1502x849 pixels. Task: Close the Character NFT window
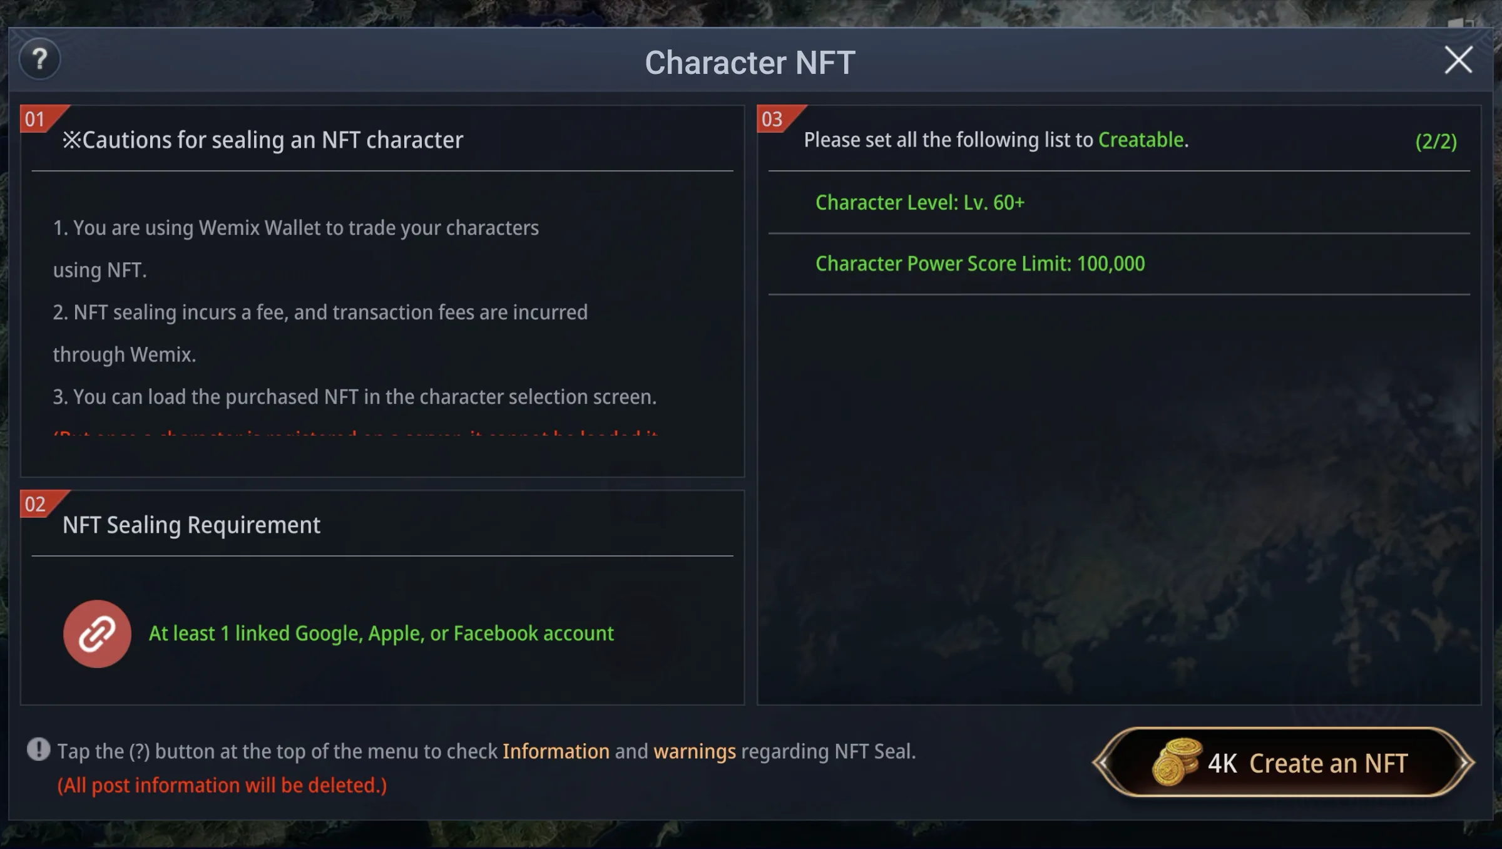[1458, 60]
